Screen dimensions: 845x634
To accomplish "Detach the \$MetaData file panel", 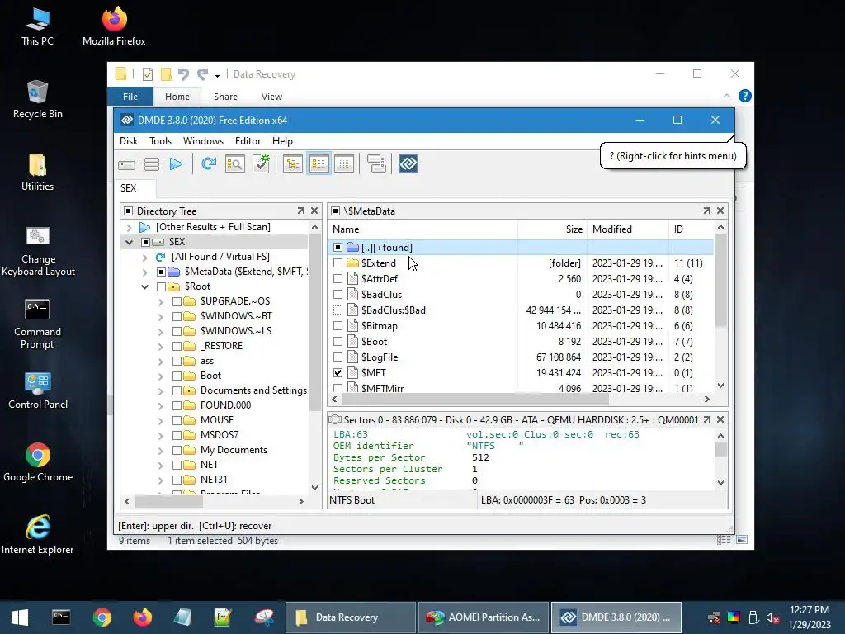I will (706, 211).
